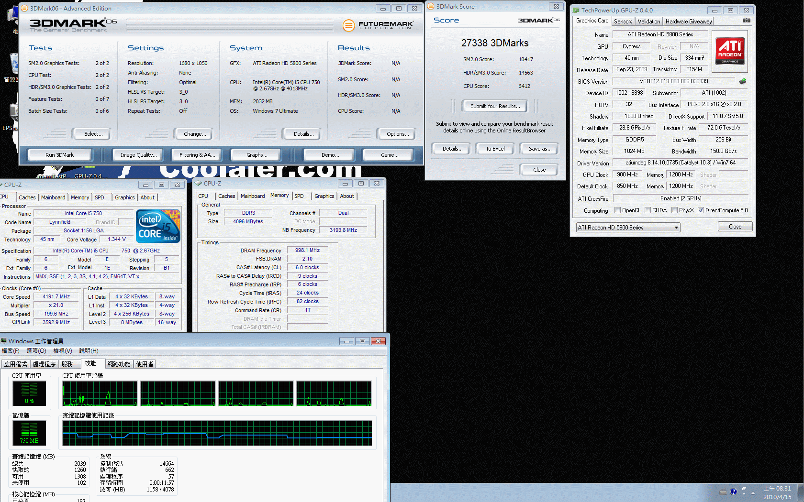Click the 3DMark06 logo banner
804x502 pixels.
tap(73, 25)
